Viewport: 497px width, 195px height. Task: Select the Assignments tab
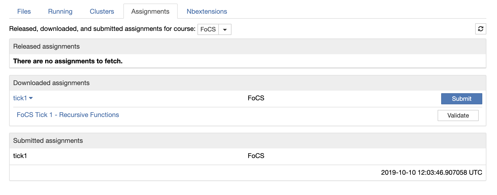[x=150, y=11]
